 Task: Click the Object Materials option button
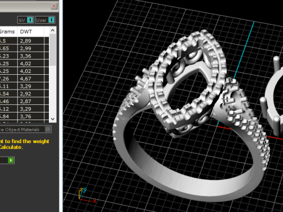[48, 129]
